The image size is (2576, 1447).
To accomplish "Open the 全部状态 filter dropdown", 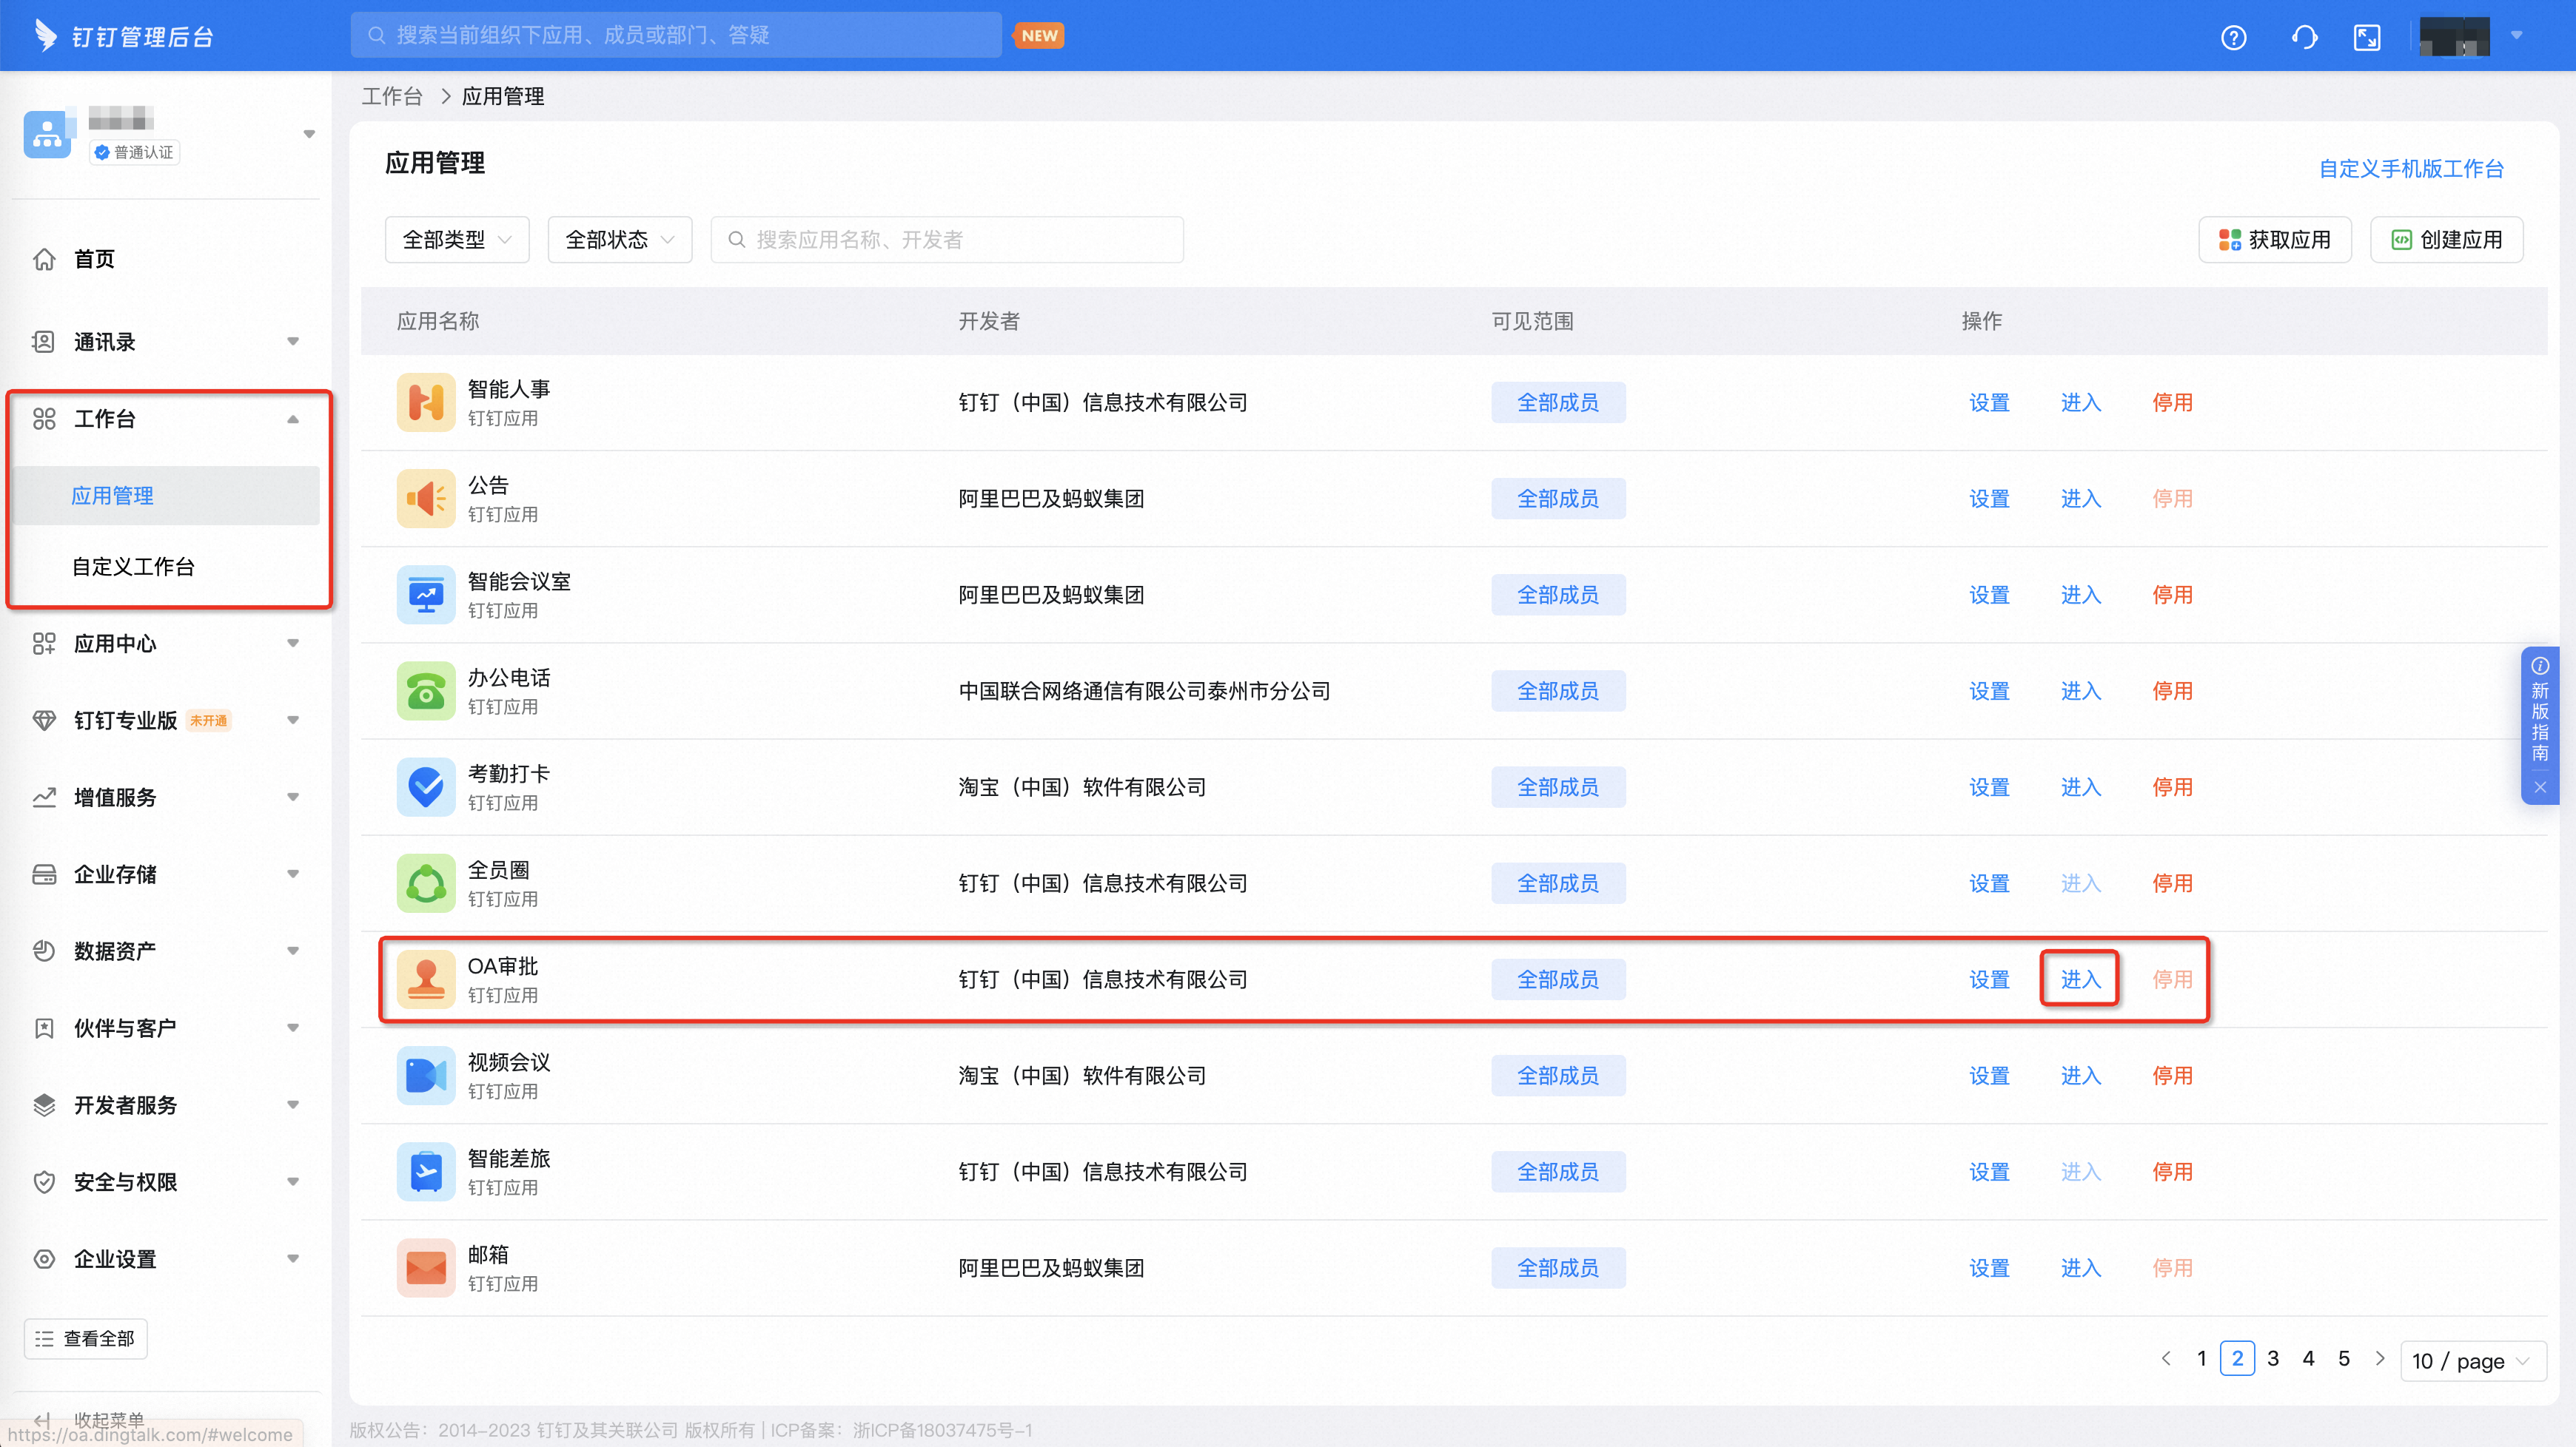I will (x=620, y=240).
